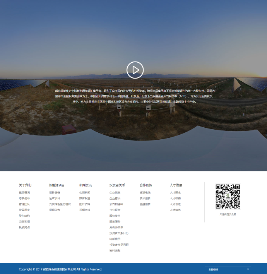Go to the 人才引进 page
The image size is (267, 274).
pyautogui.click(x=175, y=204)
